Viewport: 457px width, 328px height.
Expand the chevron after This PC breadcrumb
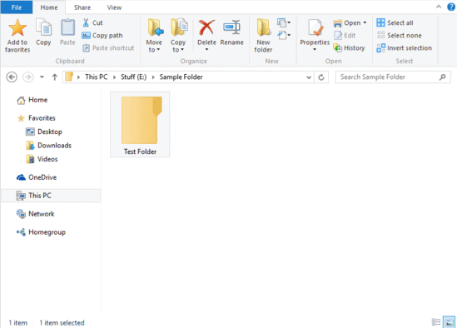pyautogui.click(x=114, y=77)
